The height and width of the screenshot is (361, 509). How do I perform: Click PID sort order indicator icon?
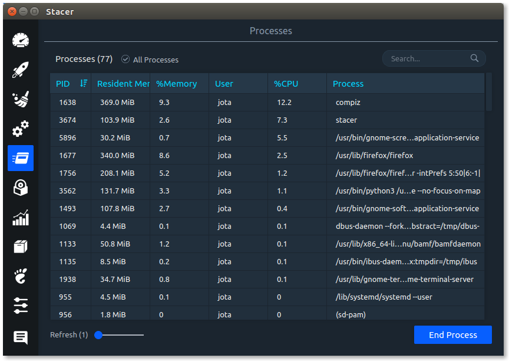84,84
